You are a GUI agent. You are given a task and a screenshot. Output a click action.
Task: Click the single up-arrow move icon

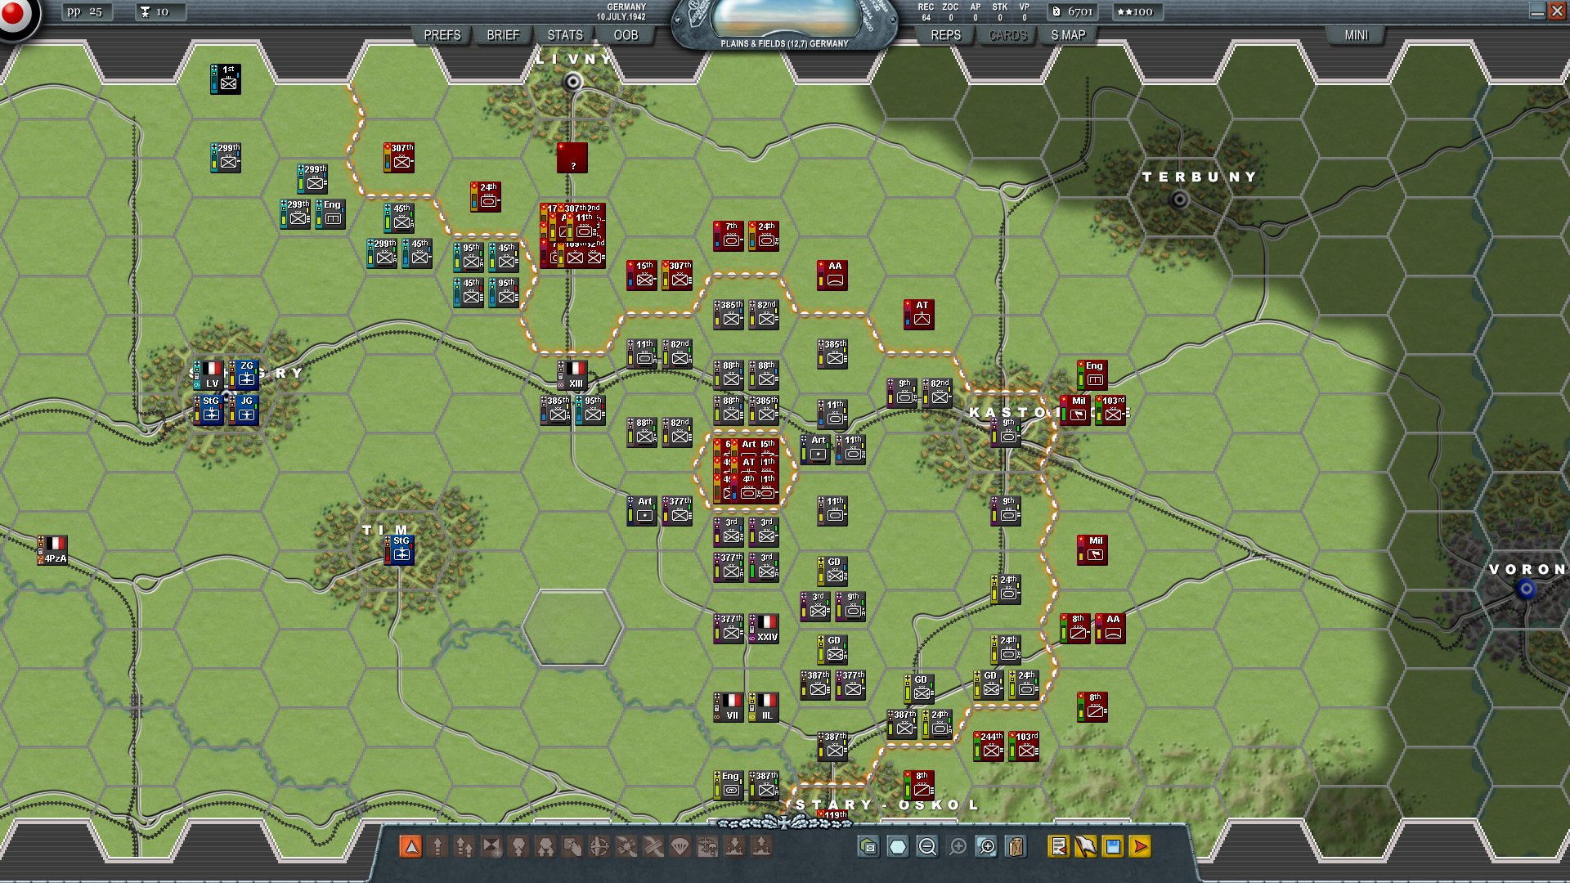point(437,847)
